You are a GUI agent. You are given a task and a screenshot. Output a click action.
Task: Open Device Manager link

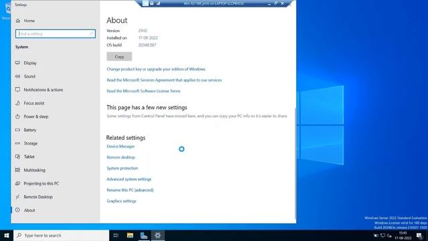[x=120, y=147]
